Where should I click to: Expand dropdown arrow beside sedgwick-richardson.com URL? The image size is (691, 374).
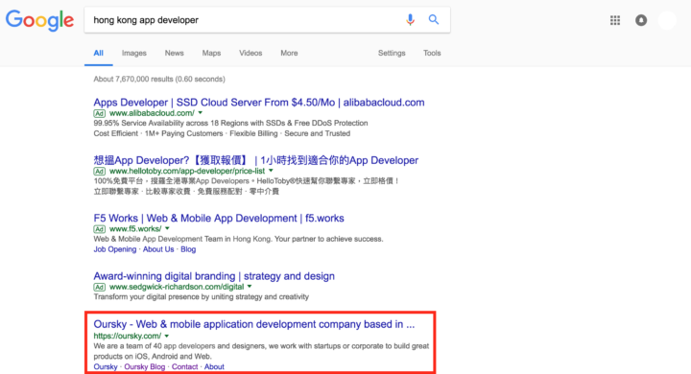(250, 287)
